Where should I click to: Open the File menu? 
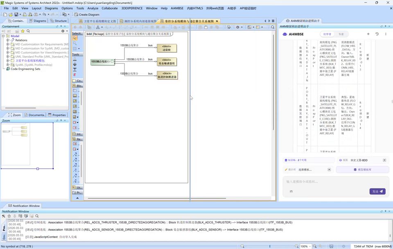(x=6, y=8)
